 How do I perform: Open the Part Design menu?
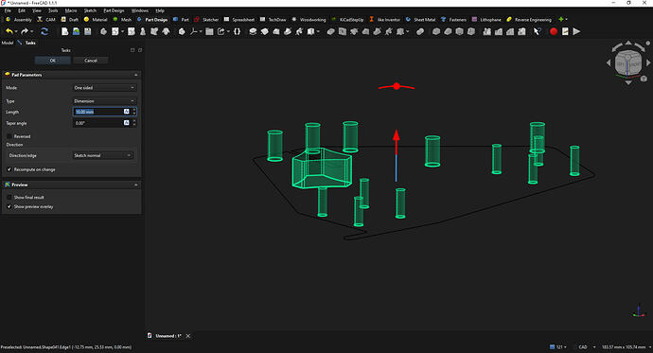coord(114,10)
